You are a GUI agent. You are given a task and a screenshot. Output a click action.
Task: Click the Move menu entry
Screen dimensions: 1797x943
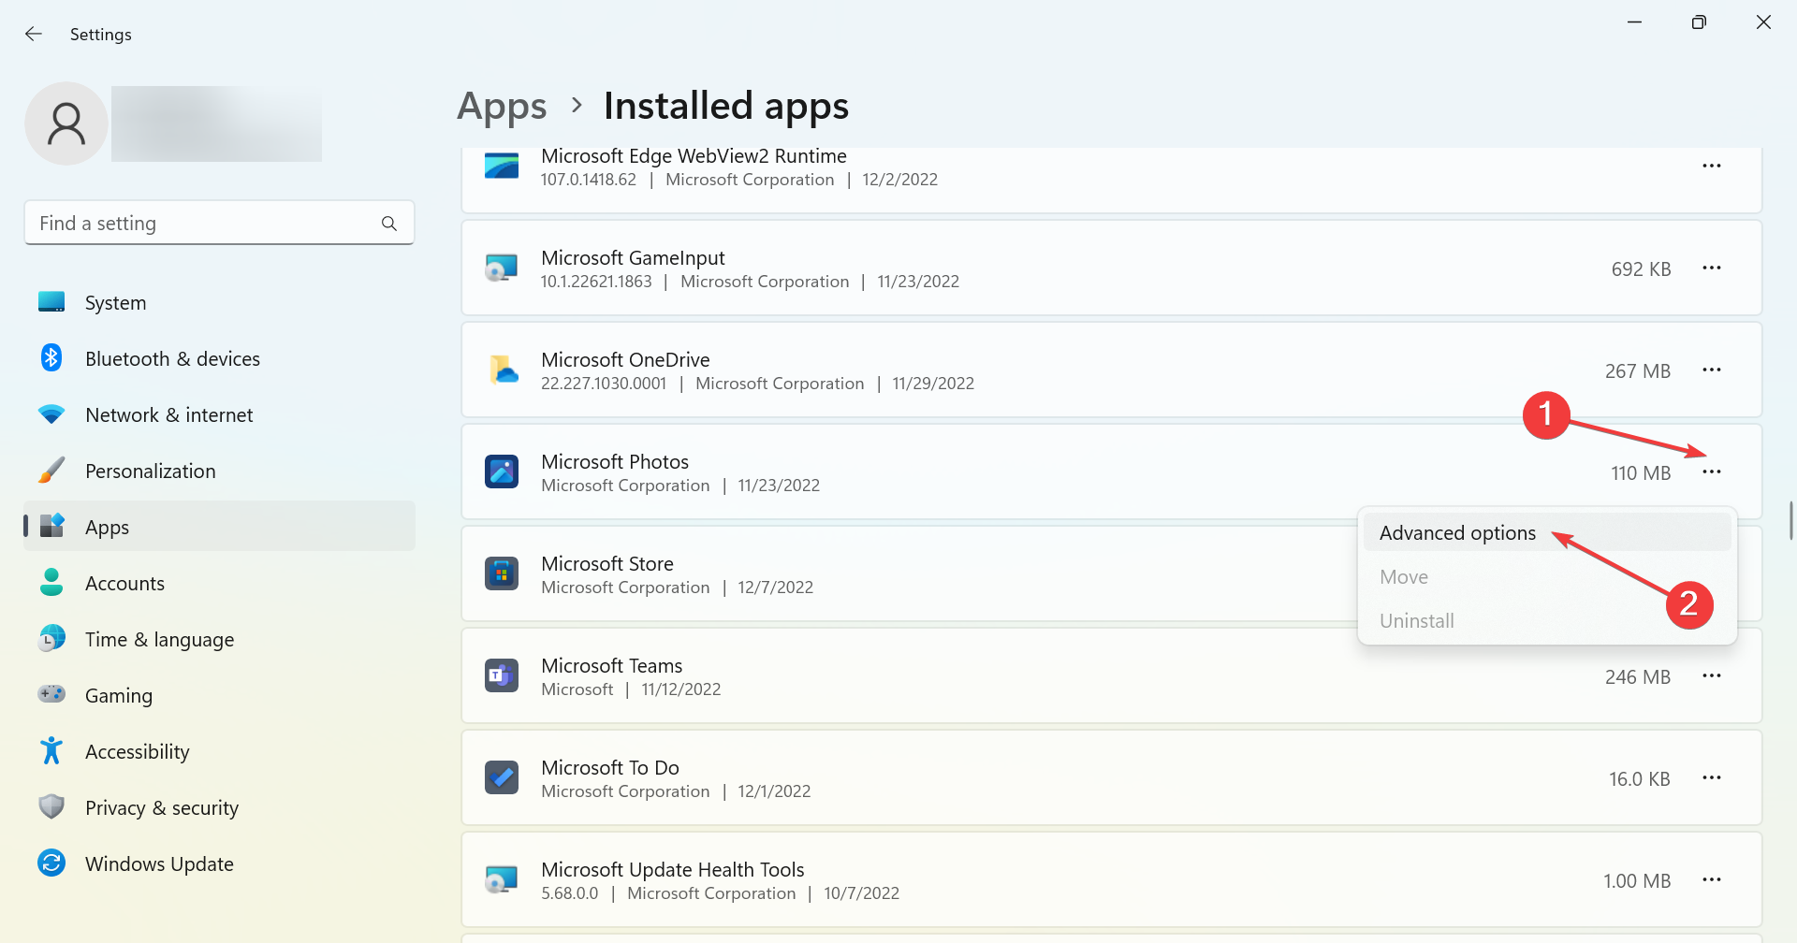tap(1547, 576)
